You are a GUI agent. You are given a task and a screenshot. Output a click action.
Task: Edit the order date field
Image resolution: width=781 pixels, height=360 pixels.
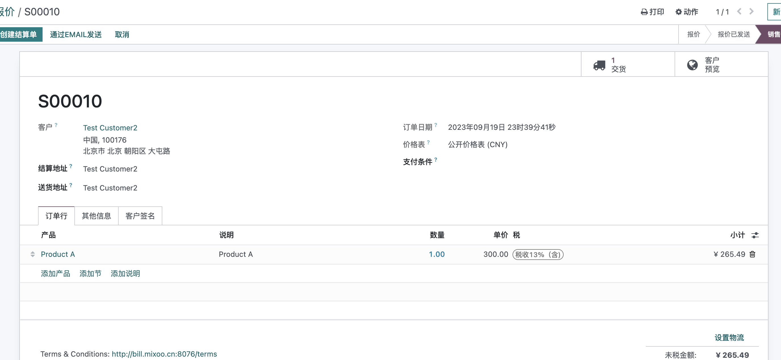click(x=501, y=127)
